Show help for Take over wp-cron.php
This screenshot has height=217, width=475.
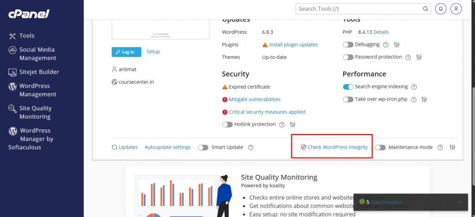(414, 100)
